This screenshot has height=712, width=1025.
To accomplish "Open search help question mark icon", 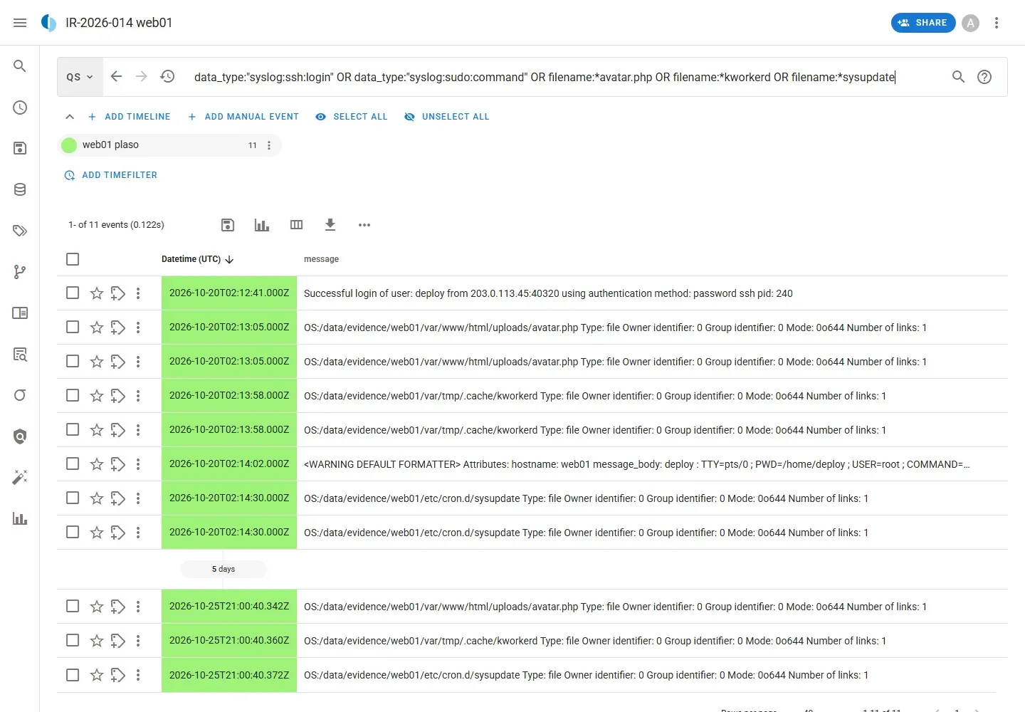I will [984, 77].
